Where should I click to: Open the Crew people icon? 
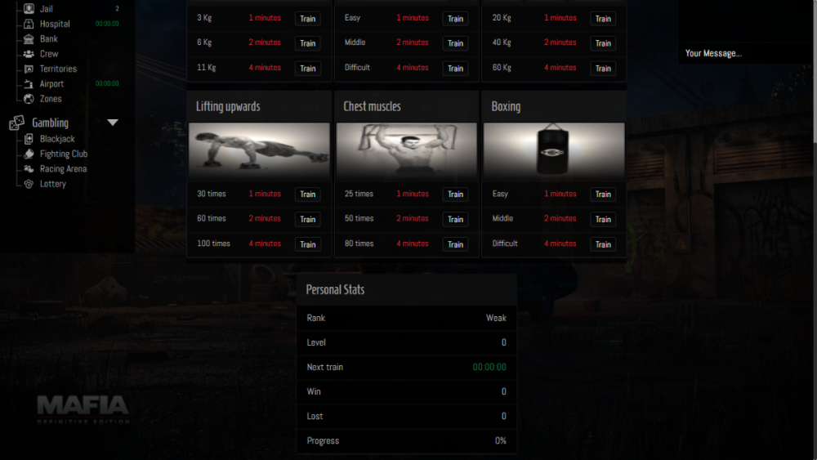29,54
